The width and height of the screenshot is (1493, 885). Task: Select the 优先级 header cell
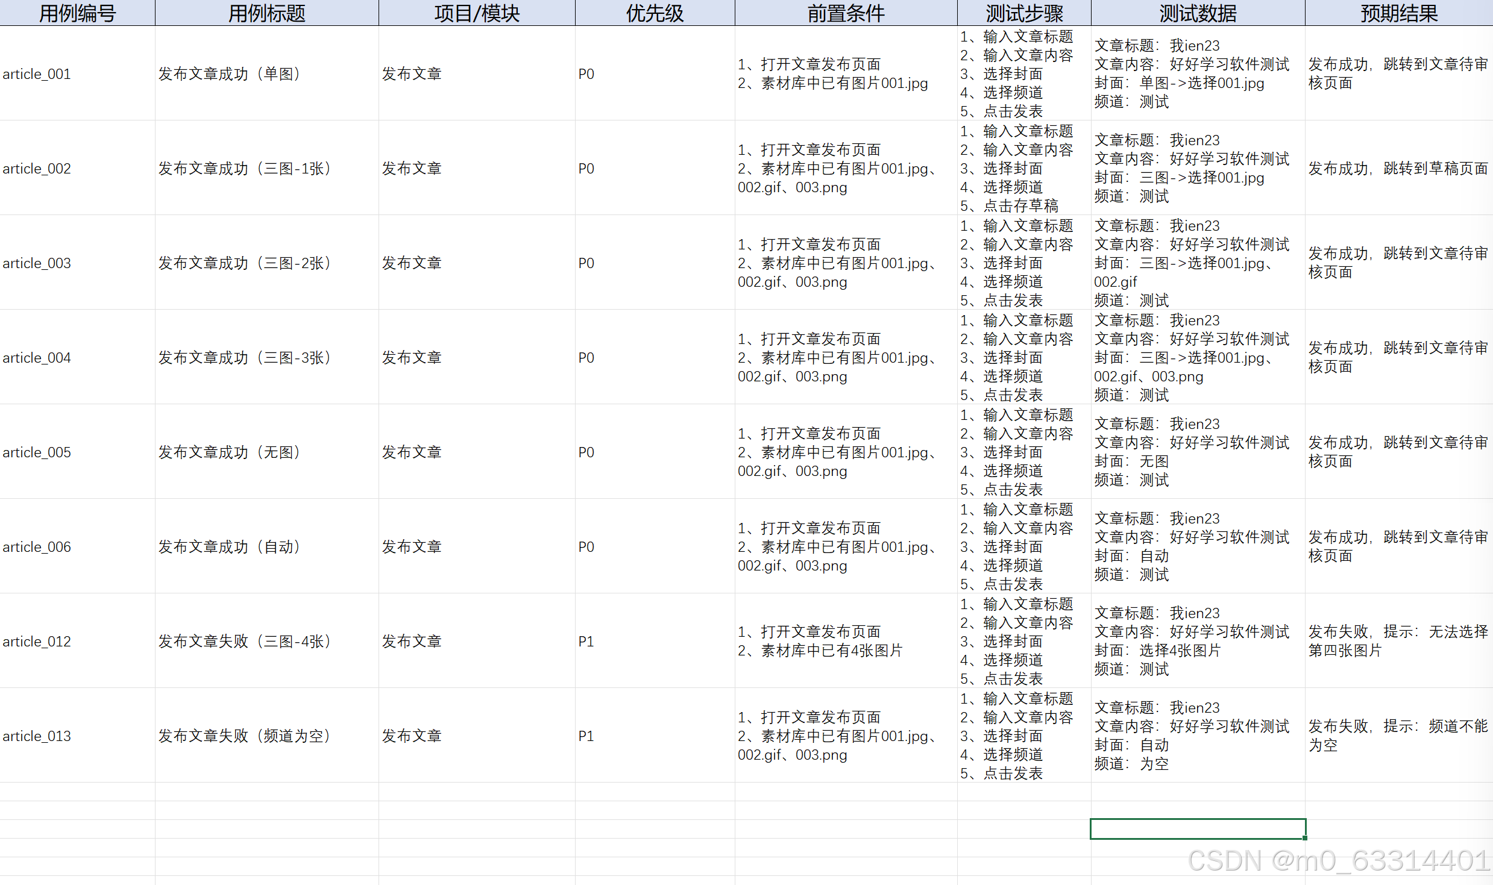[x=655, y=13]
